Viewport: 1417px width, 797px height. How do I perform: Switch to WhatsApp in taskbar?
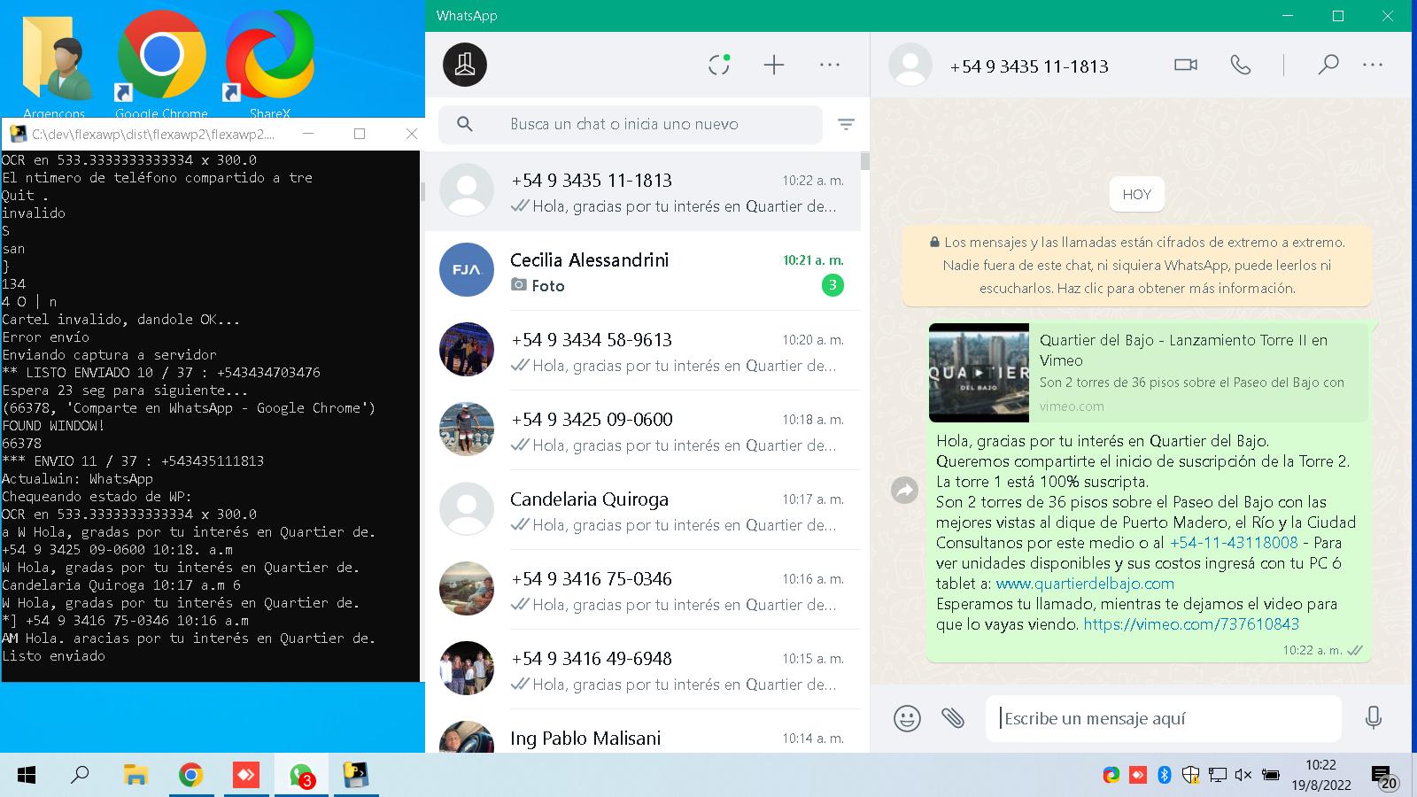[x=301, y=777]
